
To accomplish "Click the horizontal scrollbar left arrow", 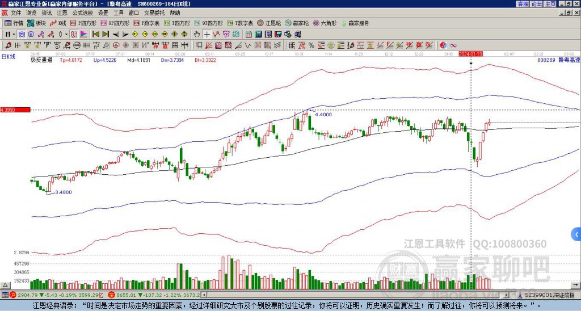I will click(204, 295).
